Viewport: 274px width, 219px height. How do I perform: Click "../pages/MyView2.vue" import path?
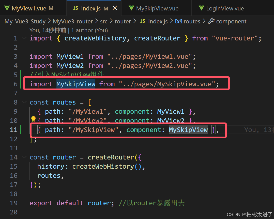pyautogui.click(x=149, y=66)
